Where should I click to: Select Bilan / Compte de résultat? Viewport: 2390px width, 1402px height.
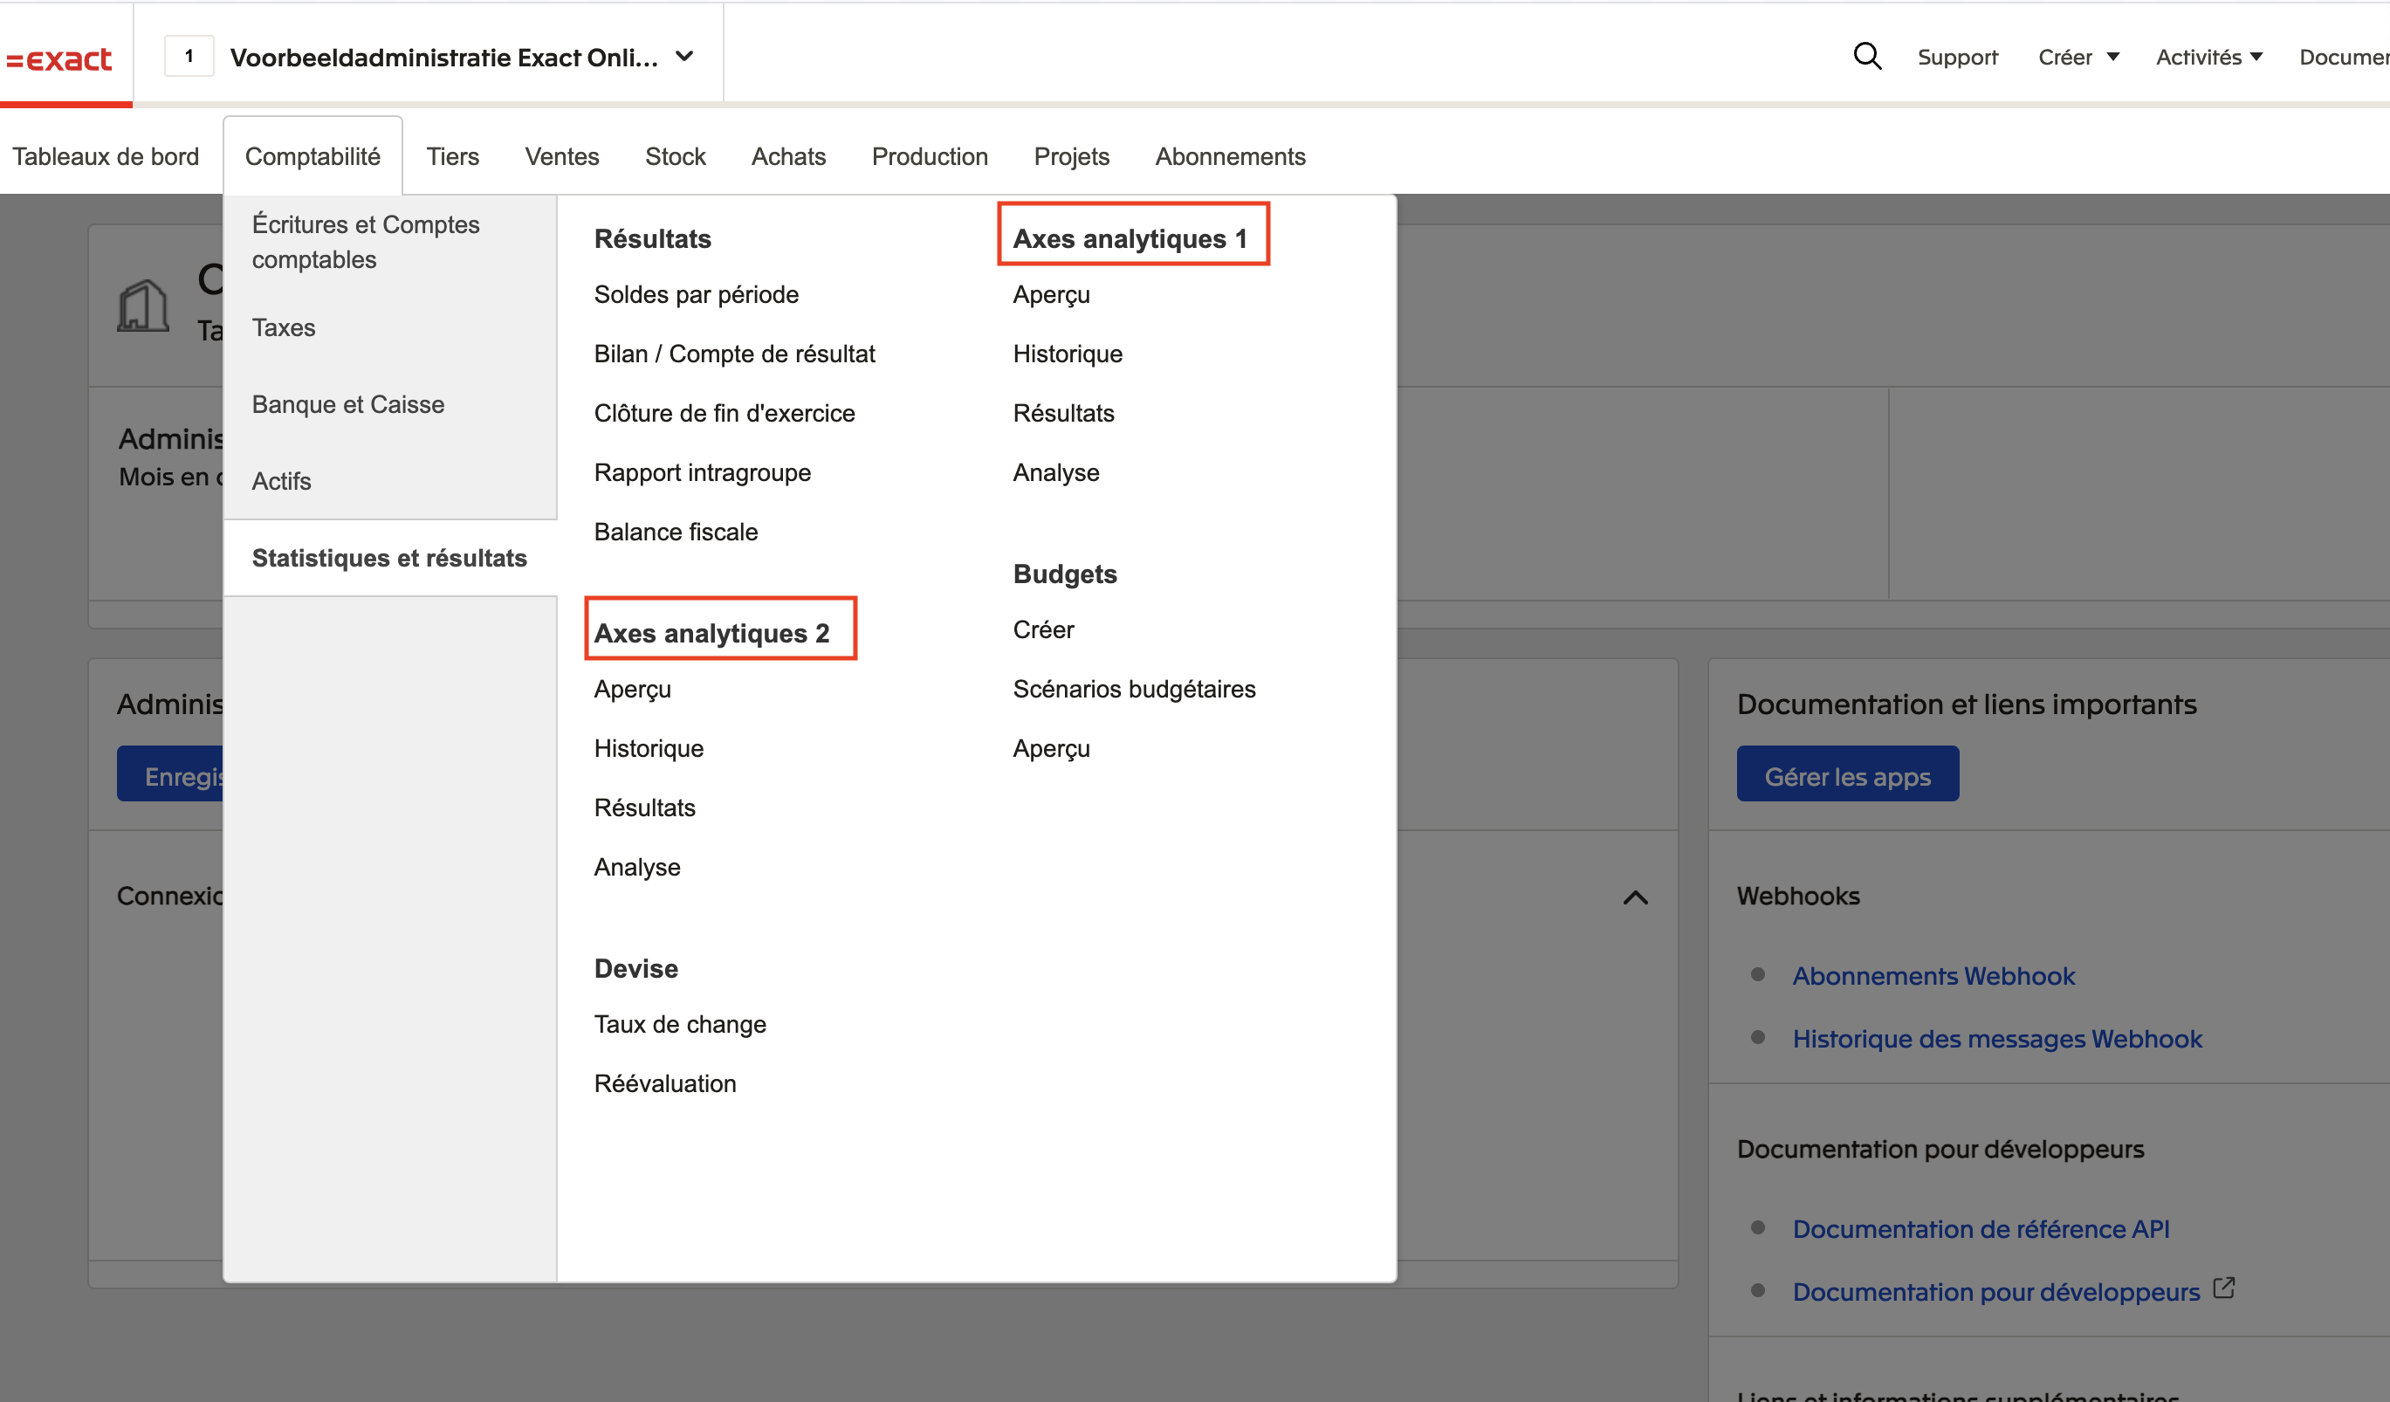(734, 354)
